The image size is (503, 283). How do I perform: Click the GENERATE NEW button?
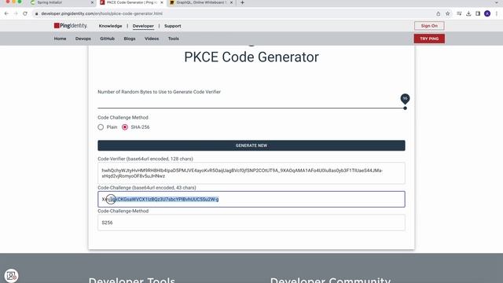[251, 145]
